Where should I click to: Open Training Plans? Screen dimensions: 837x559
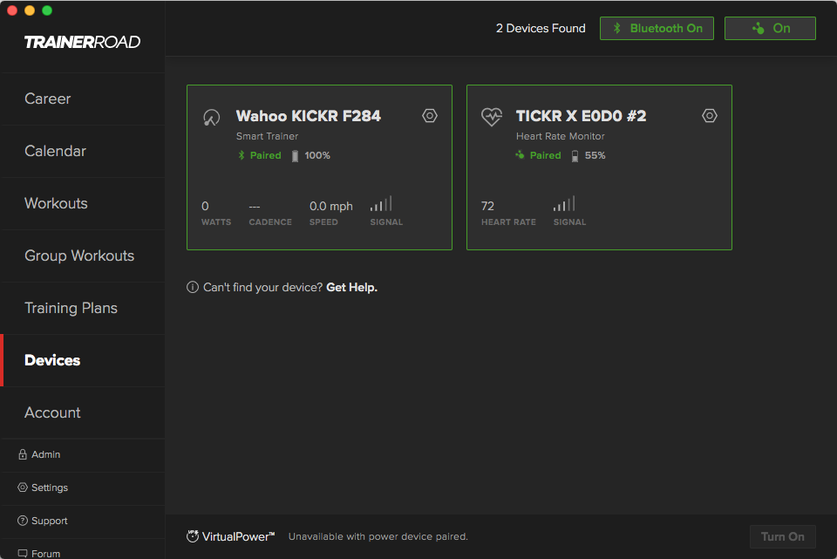click(x=83, y=308)
